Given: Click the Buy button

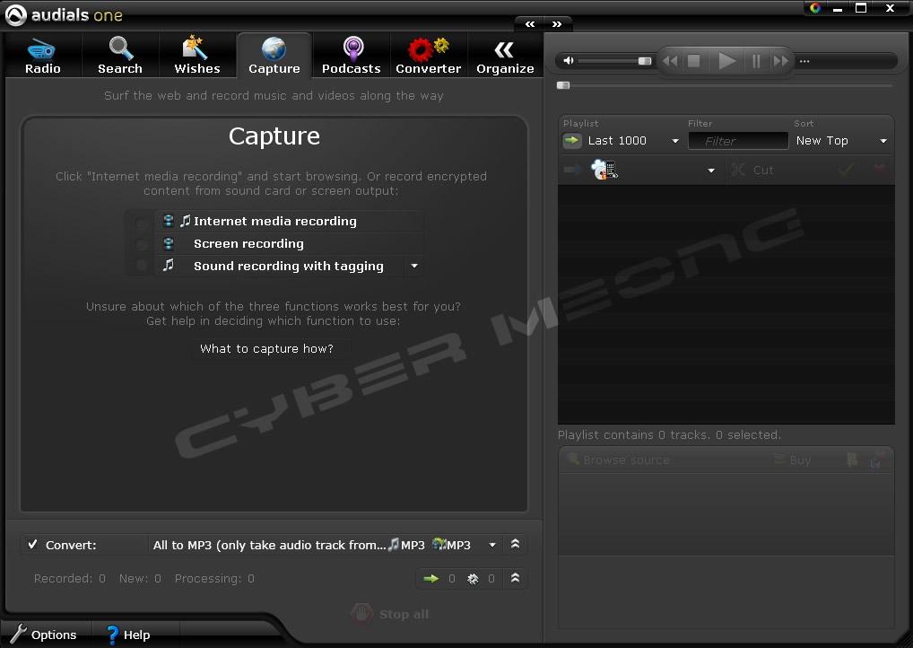Looking at the screenshot, I should [792, 460].
